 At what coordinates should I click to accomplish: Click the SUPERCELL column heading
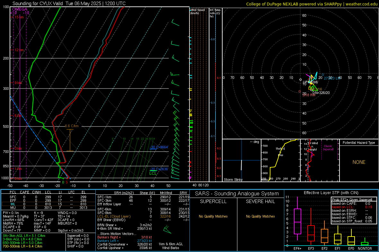(x=213, y=201)
